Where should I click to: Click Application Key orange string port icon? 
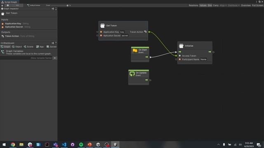coord(101,32)
